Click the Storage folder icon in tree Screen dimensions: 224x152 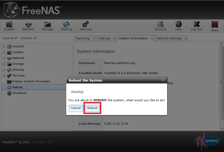pyautogui.click(x=9, y=64)
